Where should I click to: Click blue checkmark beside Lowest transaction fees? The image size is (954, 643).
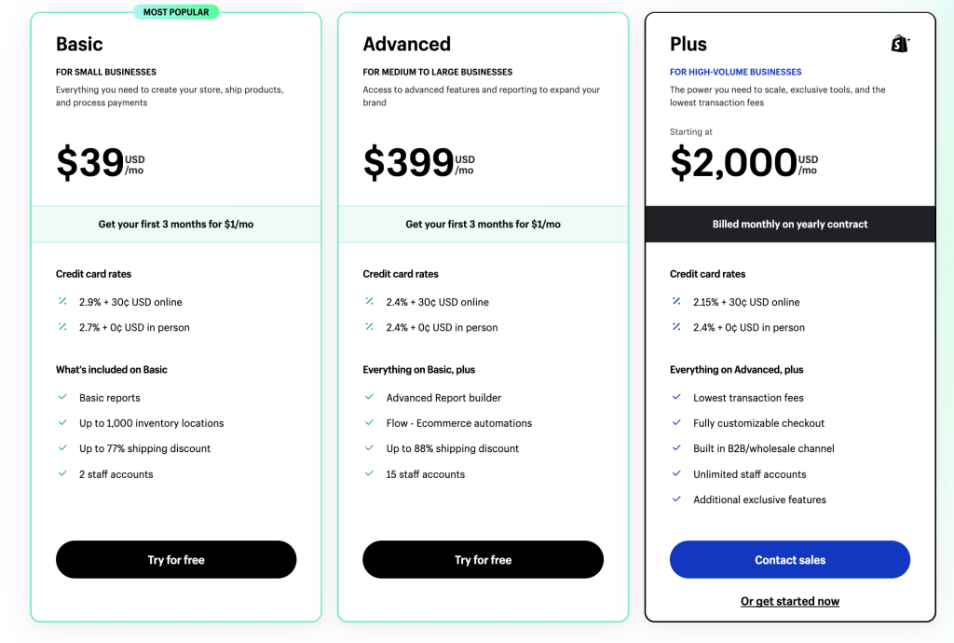(x=676, y=397)
